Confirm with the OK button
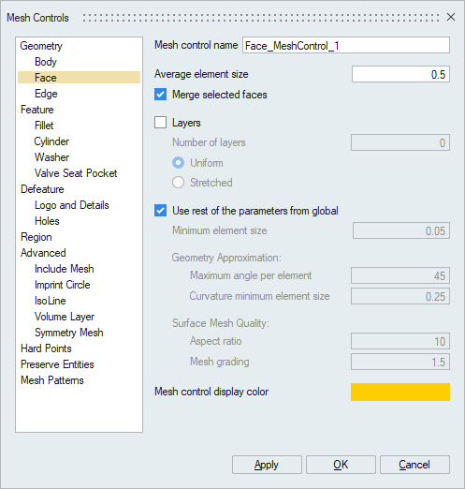The image size is (465, 489). [341, 465]
